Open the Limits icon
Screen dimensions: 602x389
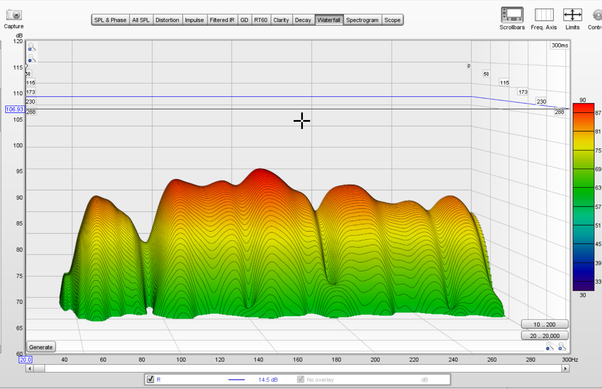click(x=572, y=15)
